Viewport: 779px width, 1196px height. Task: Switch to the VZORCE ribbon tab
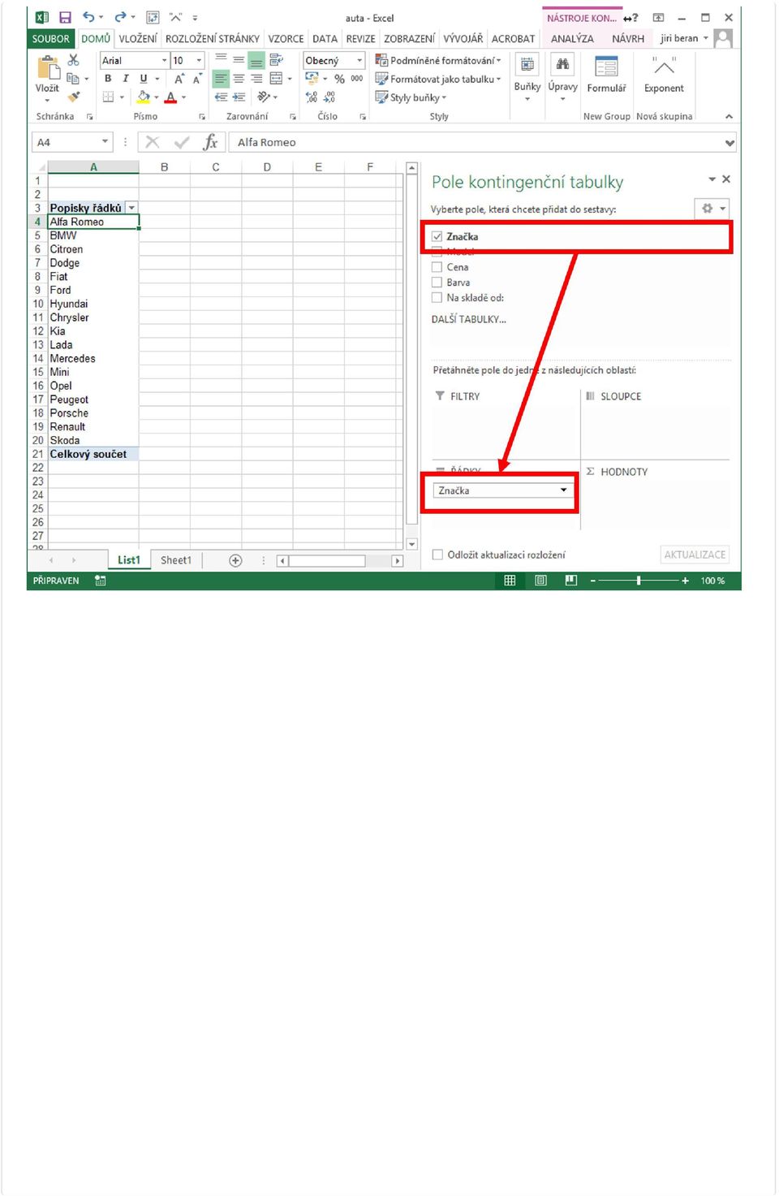coord(286,38)
